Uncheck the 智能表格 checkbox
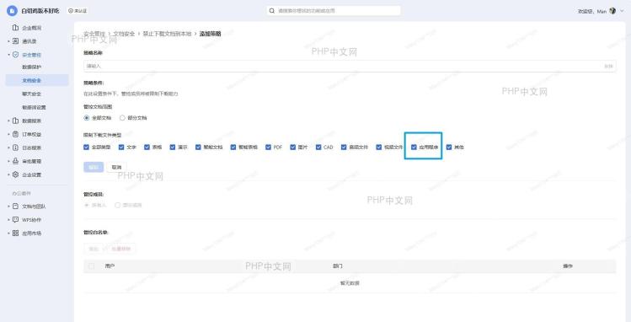Viewport: 631px width, 322px height. (x=233, y=148)
